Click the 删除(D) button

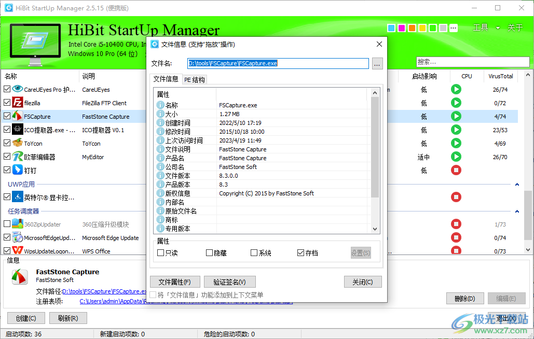tap(465, 299)
